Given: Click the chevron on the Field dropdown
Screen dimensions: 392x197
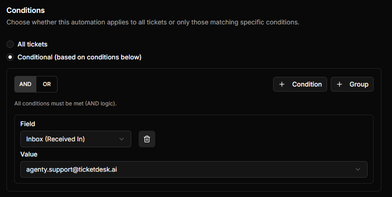Looking at the screenshot, I should 122,139.
